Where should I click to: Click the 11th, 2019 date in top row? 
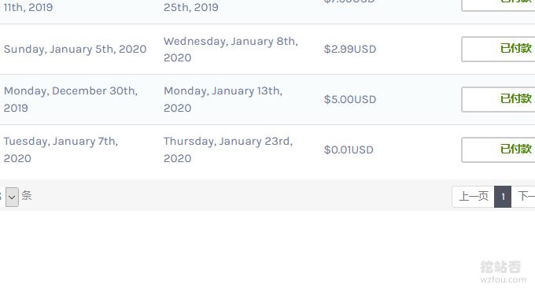(x=28, y=7)
